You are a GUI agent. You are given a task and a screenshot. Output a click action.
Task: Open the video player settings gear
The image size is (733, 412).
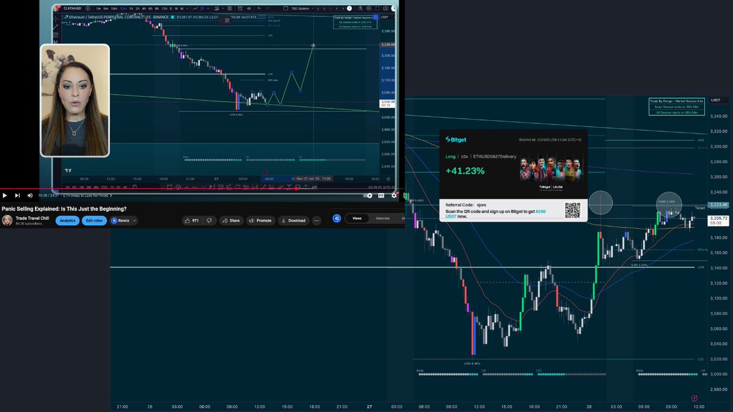394,195
